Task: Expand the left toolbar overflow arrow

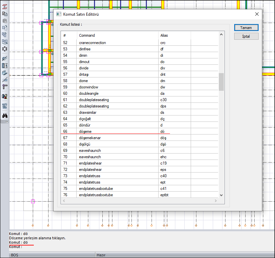Action: (x=7, y=122)
